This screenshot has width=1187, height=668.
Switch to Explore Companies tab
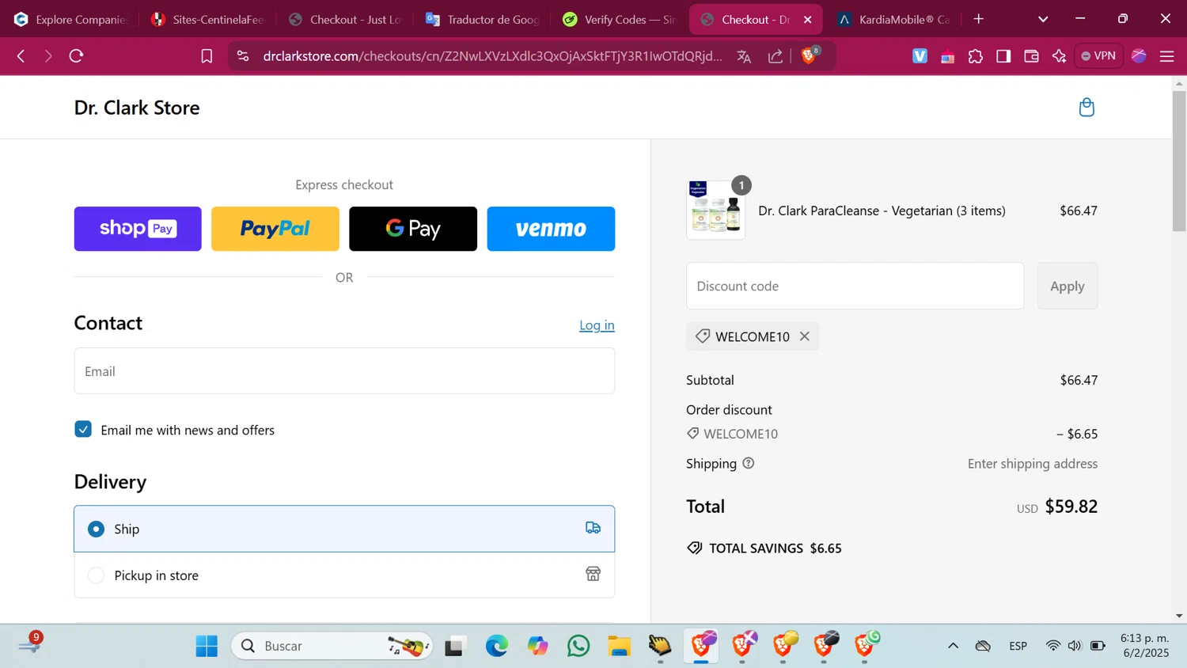point(71,19)
